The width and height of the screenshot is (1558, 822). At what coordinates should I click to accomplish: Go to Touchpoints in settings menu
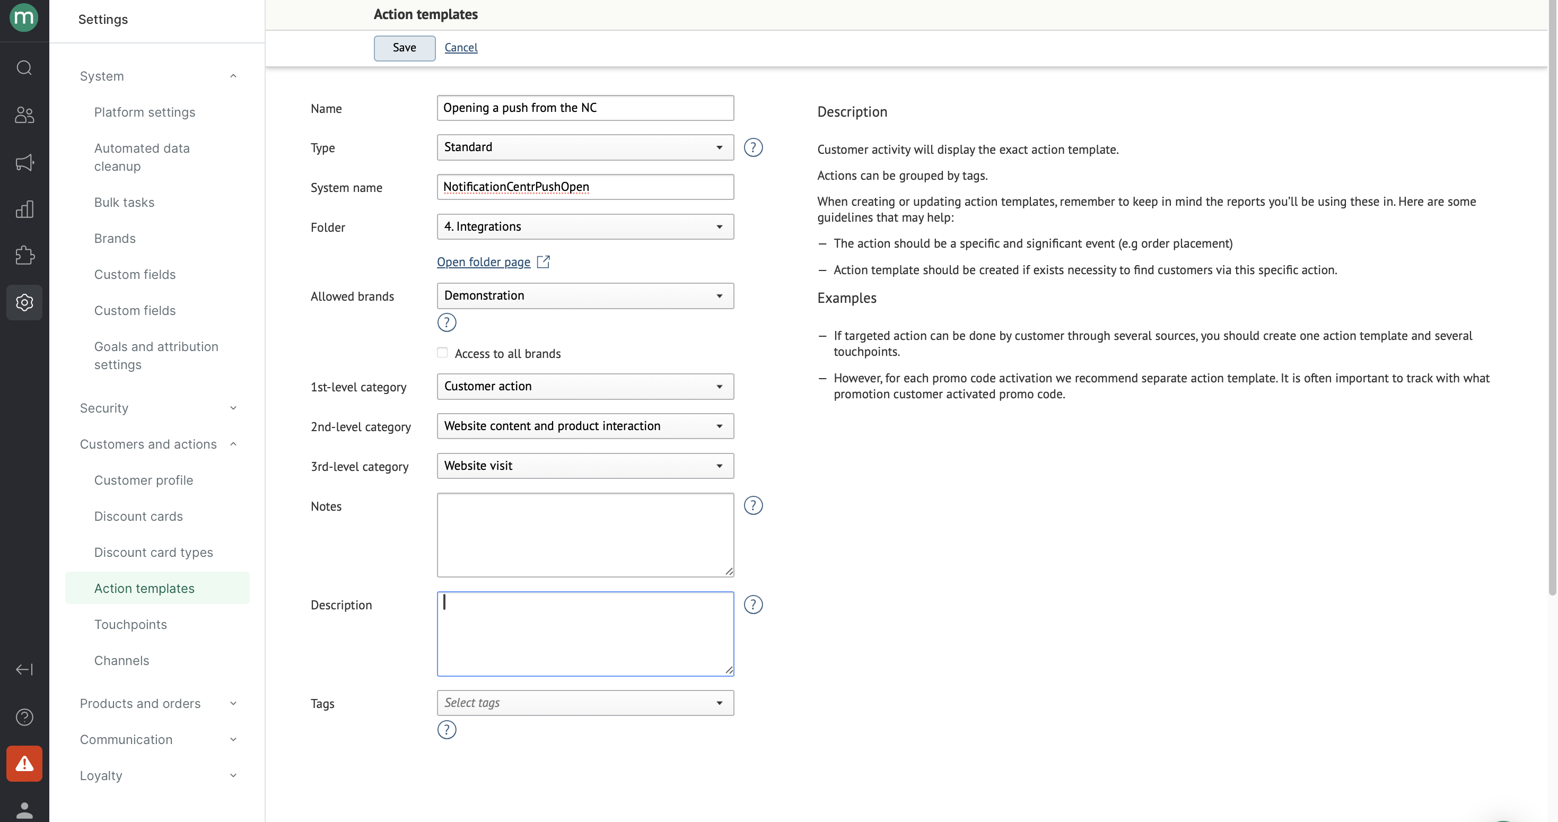[x=130, y=624]
